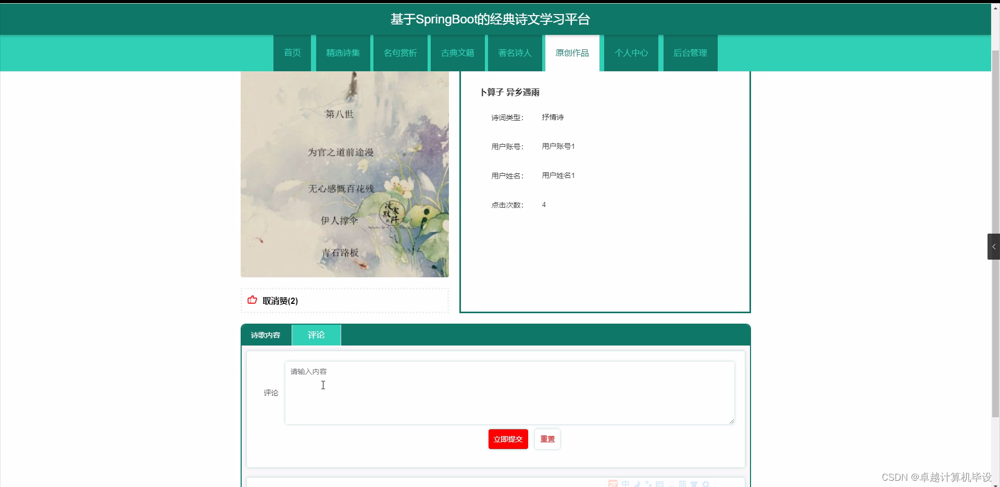Open the 评论 comment tab

[316, 335]
